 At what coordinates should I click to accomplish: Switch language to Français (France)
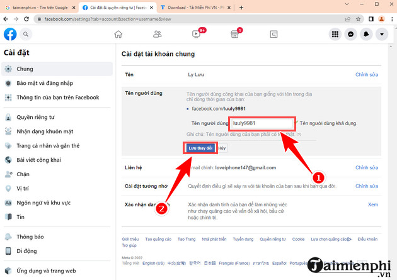click(x=234, y=263)
